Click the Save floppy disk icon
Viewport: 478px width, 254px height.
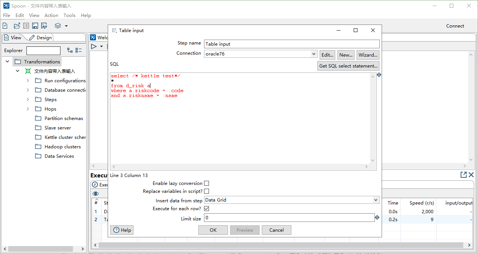(35, 26)
